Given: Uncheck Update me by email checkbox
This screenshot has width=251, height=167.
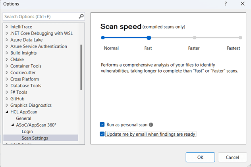Looking at the screenshot, I should tap(102, 134).
